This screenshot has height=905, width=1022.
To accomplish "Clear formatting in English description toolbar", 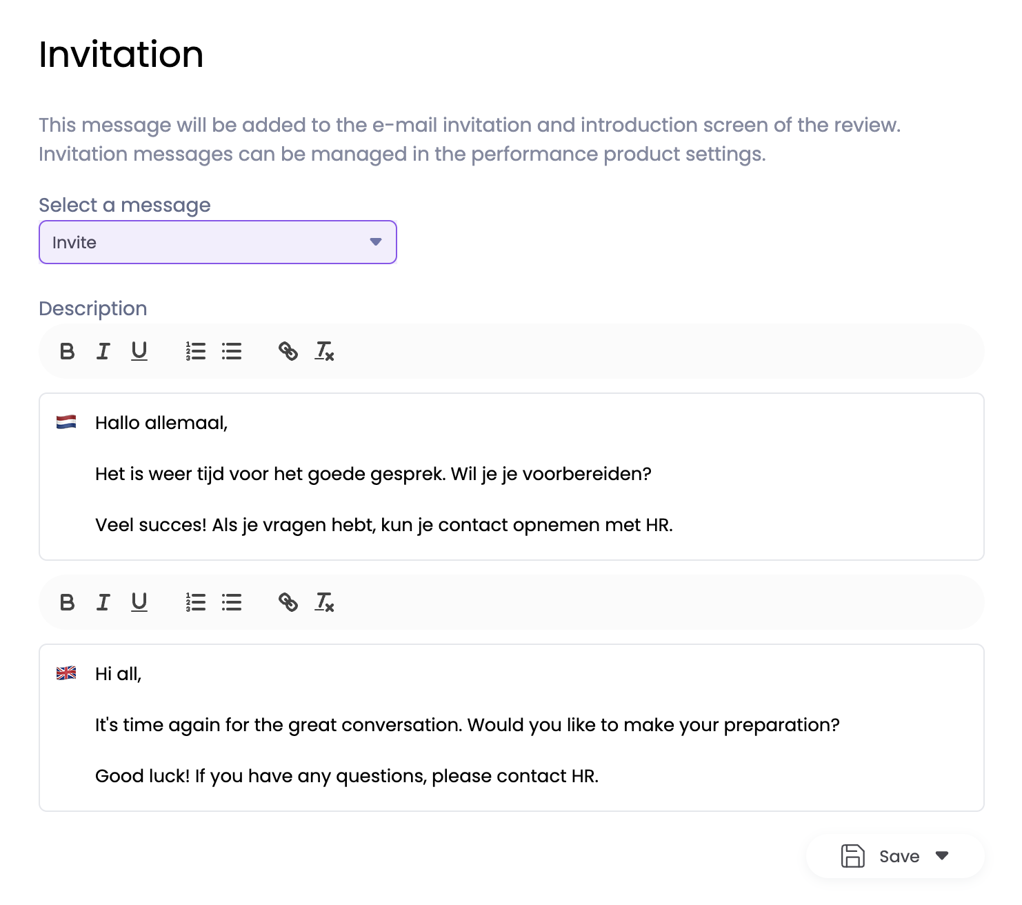I will tap(324, 603).
